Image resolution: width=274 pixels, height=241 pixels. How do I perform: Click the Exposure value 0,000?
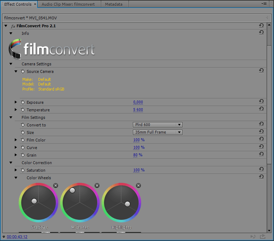(138, 102)
